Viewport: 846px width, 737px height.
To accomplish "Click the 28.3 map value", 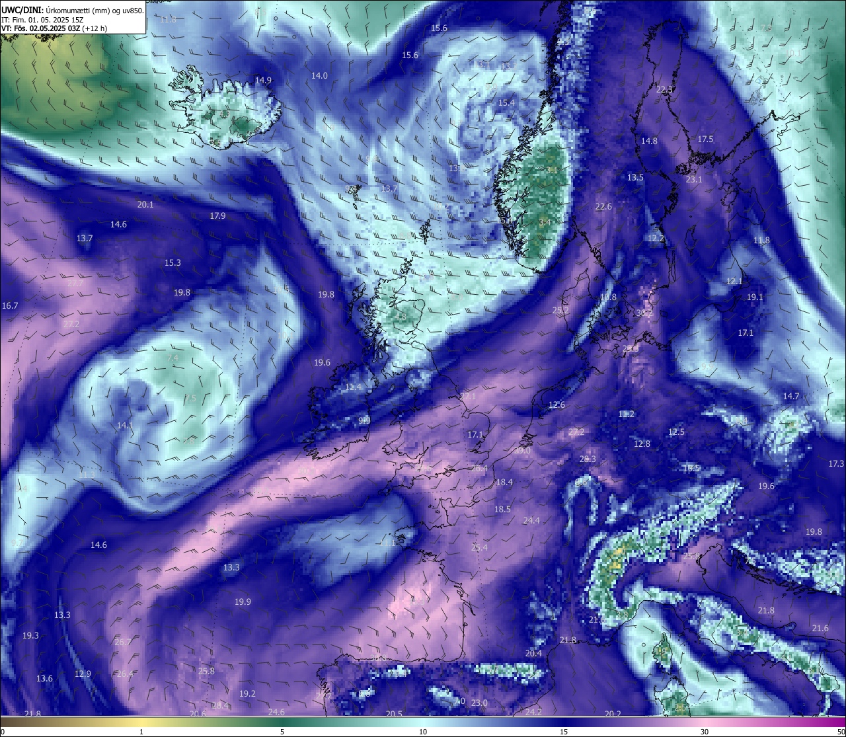I will (588, 459).
